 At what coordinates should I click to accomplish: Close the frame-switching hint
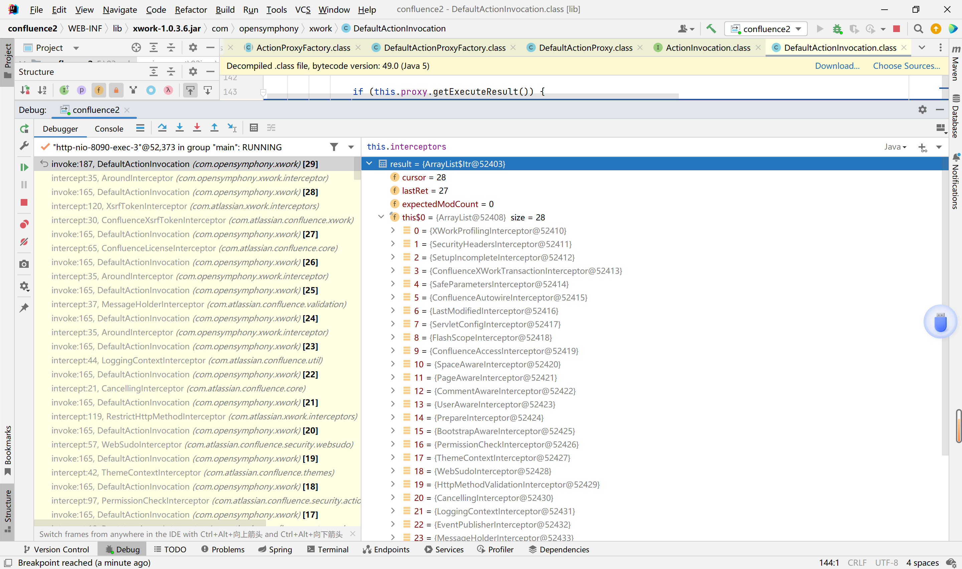pyautogui.click(x=353, y=534)
